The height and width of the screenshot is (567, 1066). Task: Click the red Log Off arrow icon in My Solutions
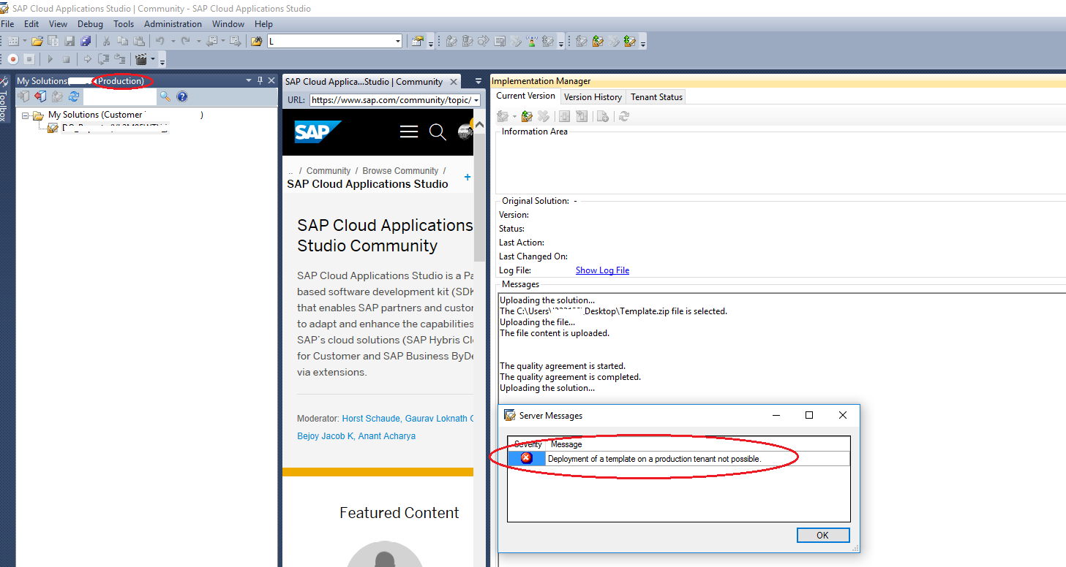pos(40,96)
